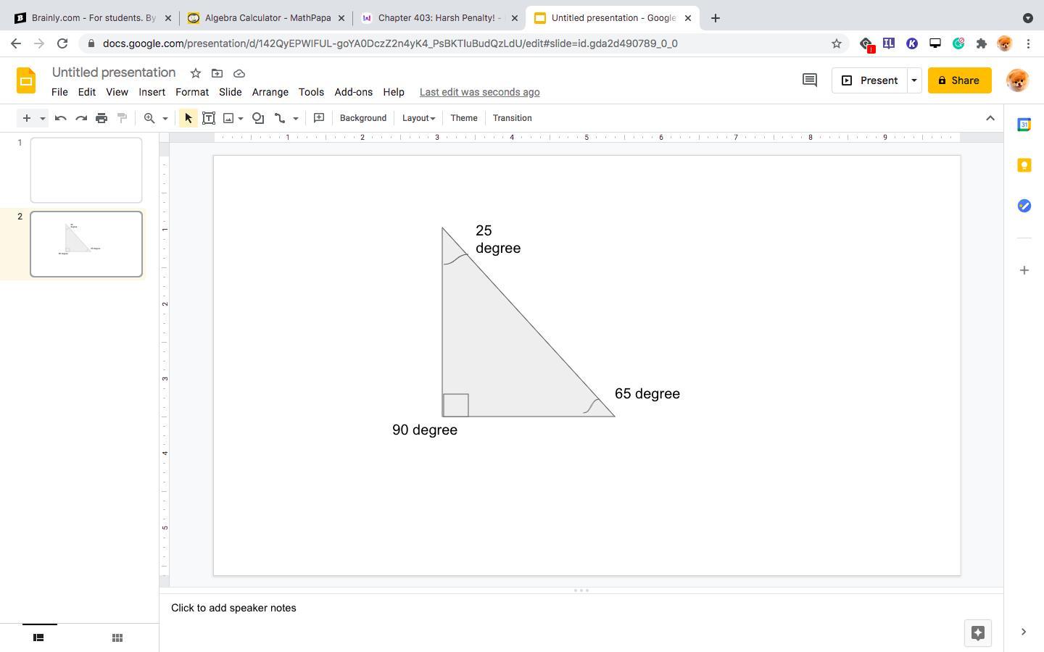1044x652 pixels.
Task: Open the Add-ons menu
Action: tap(354, 92)
